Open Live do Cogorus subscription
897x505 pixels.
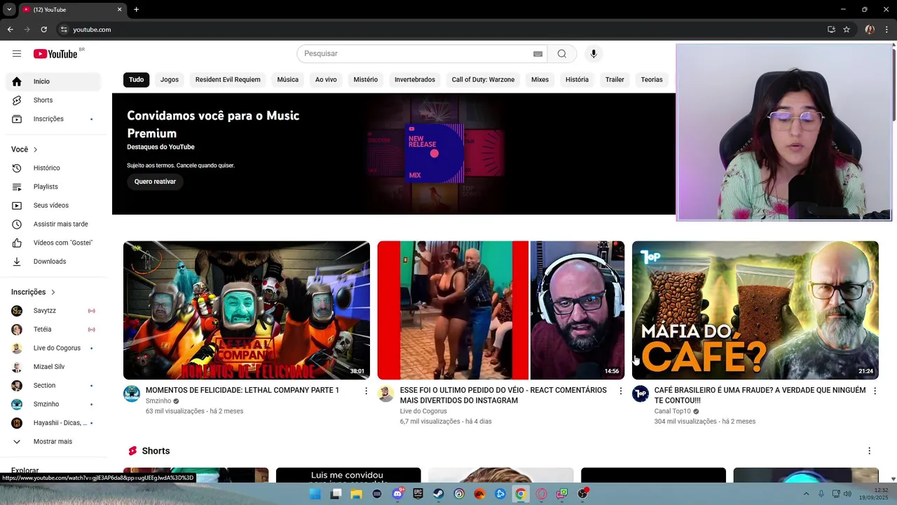(53, 348)
